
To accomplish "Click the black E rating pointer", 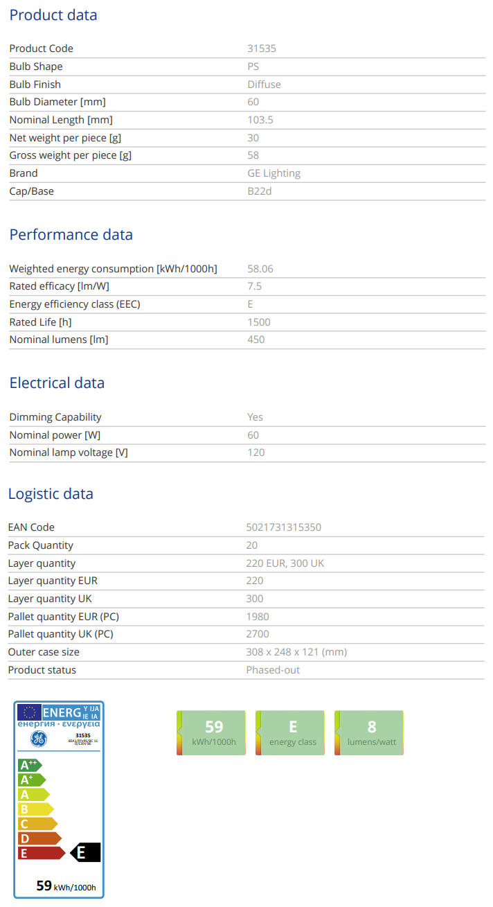I will 85,852.
